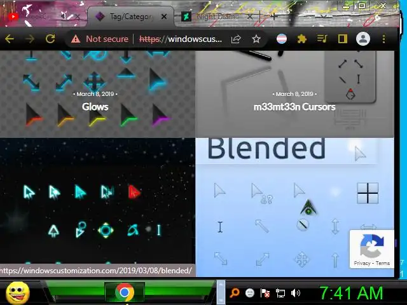Open the Action Center flag tray icon
The width and height of the screenshot is (407, 305).
point(265,294)
